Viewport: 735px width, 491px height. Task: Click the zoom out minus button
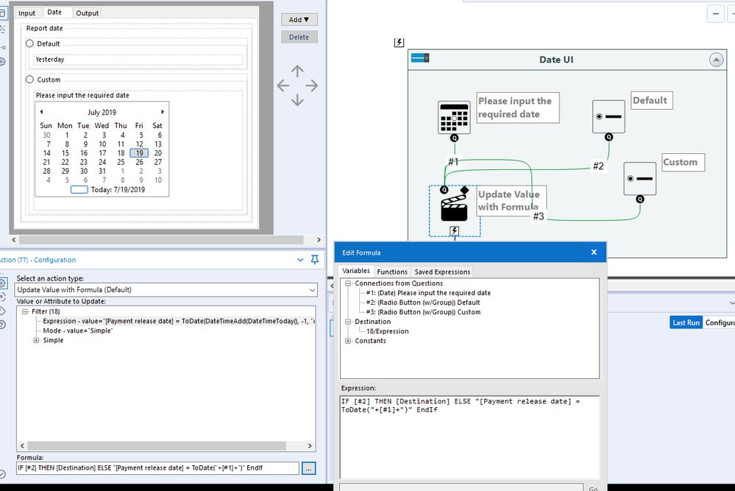715,13
